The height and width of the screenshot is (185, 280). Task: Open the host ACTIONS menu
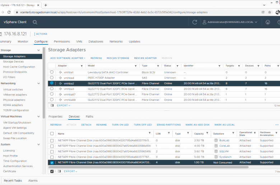pyautogui.click(x=41, y=34)
